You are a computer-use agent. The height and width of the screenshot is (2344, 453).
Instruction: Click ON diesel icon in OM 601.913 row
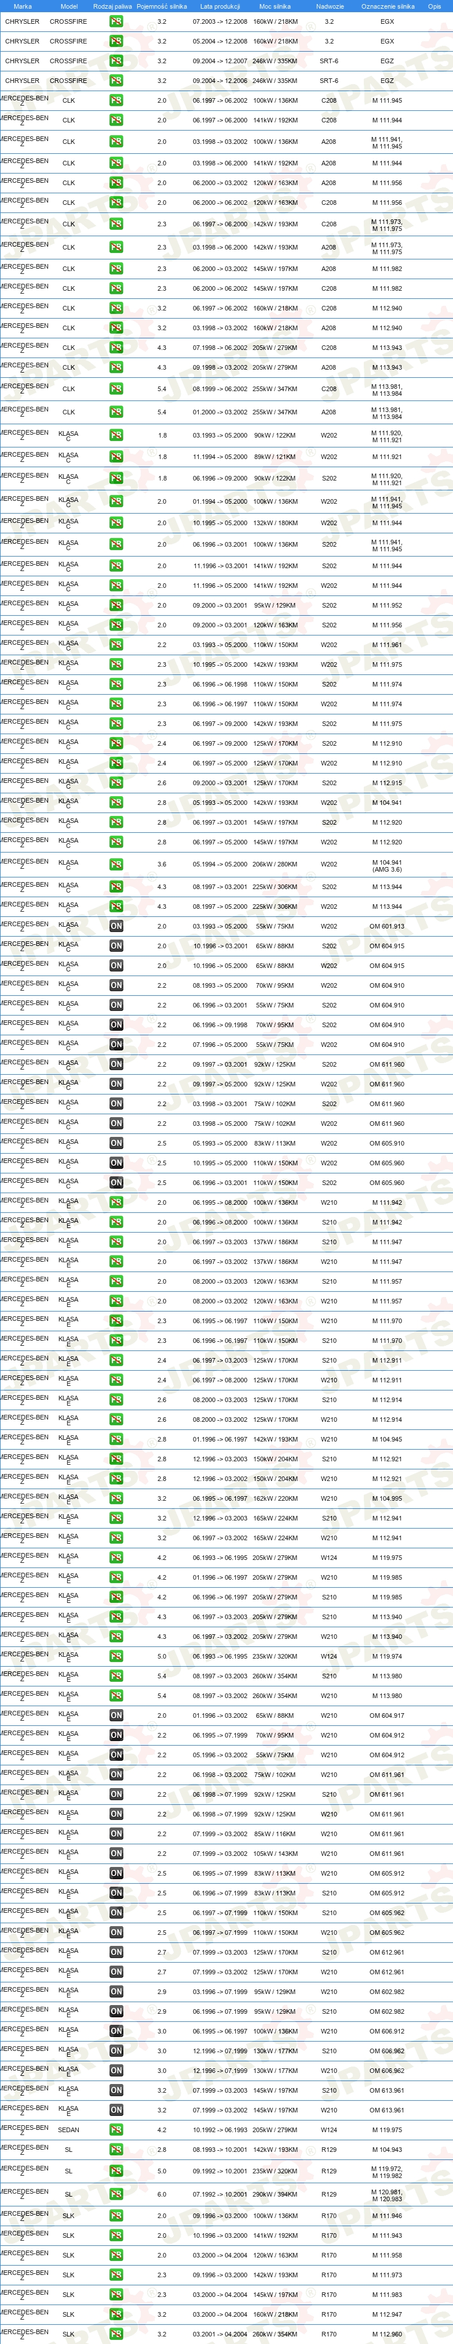(x=116, y=926)
